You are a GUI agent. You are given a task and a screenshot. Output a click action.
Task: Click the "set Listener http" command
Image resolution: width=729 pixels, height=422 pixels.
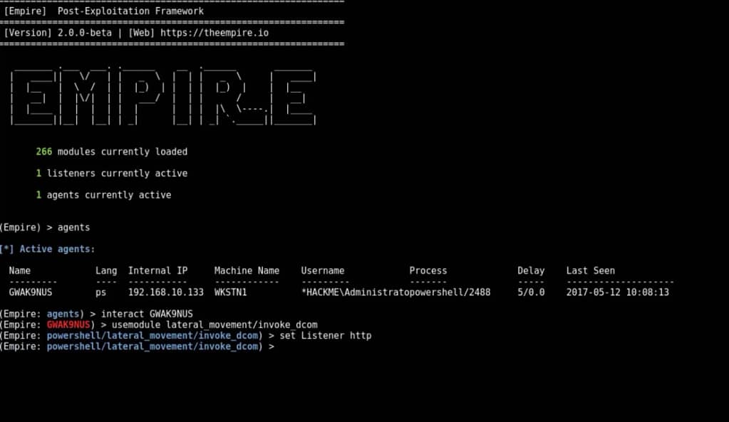click(326, 336)
